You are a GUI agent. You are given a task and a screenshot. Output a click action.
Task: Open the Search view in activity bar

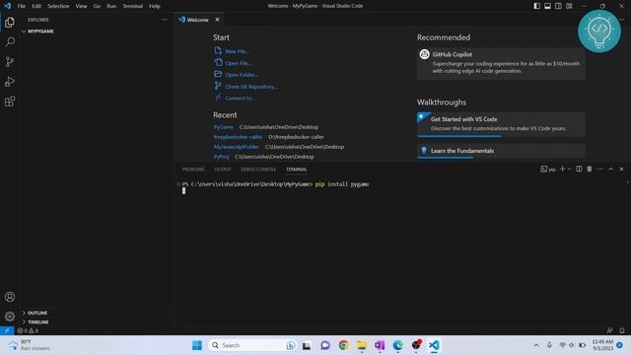coord(10,41)
